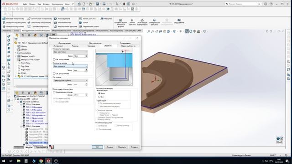Viewport: 292px width, 164px height.
Task: Click the Показать button
Action: (122, 147)
